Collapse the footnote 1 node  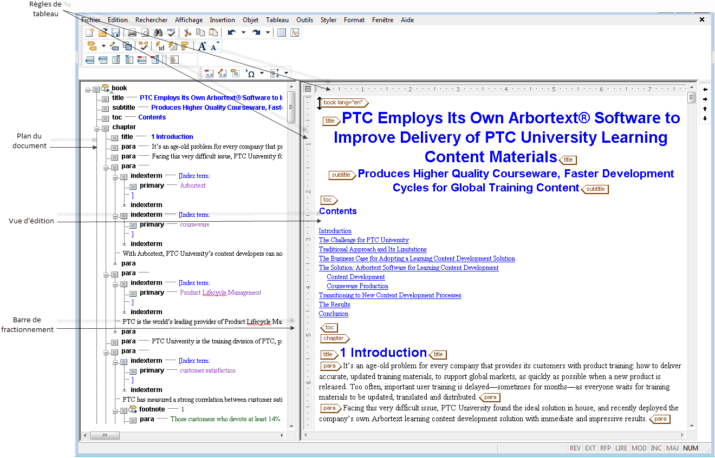point(115,410)
